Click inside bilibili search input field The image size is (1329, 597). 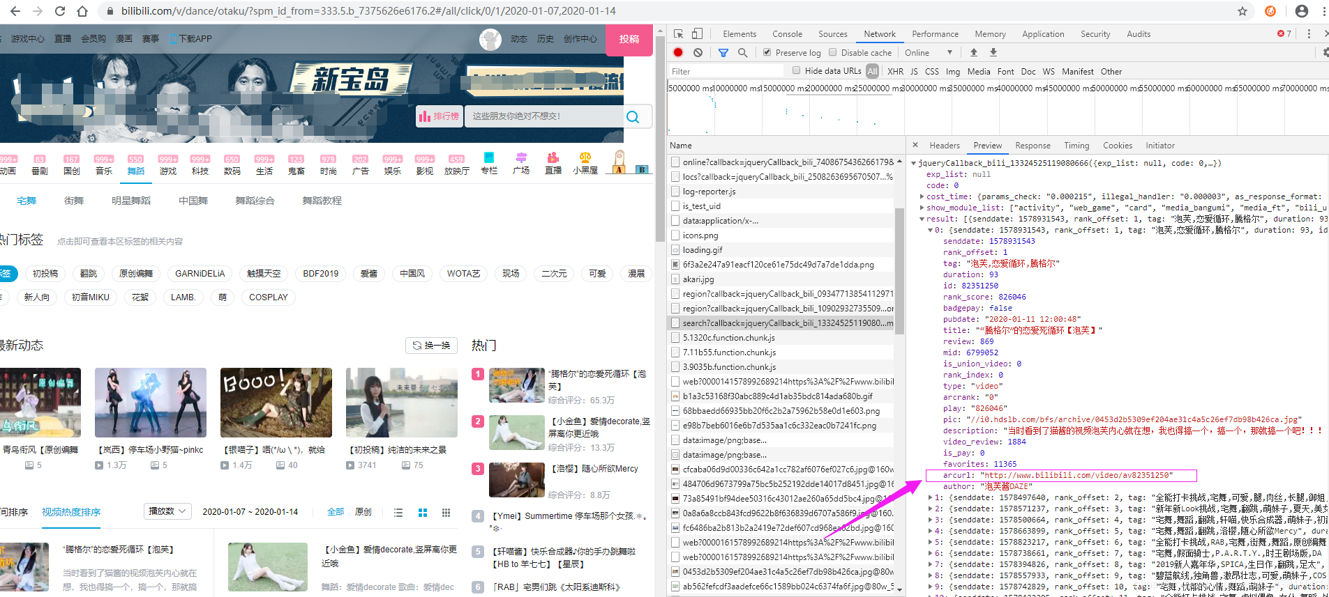pyautogui.click(x=543, y=116)
